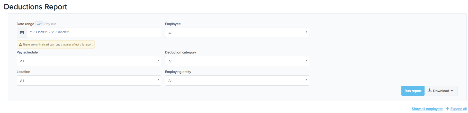
Task: Click the Show all employees link
Action: (x=427, y=109)
